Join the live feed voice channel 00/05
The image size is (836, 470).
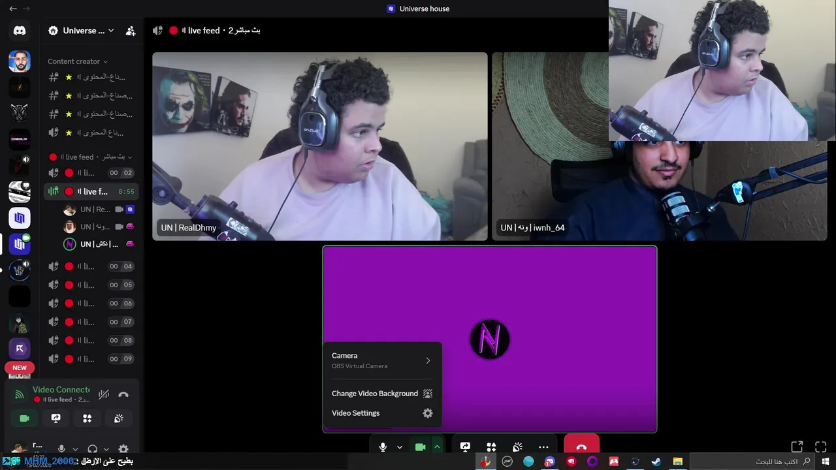point(91,285)
